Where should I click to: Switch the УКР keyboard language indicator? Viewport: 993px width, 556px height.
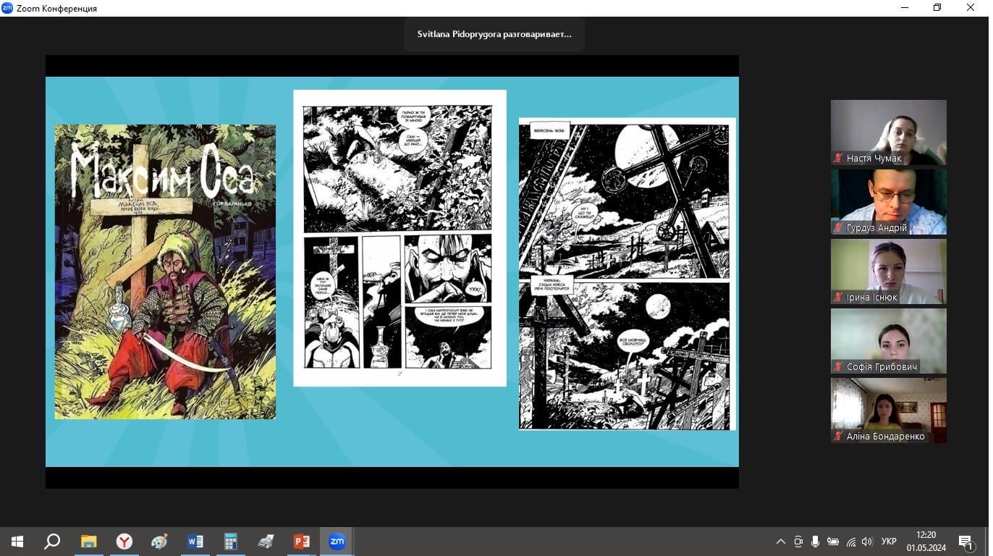click(x=890, y=542)
